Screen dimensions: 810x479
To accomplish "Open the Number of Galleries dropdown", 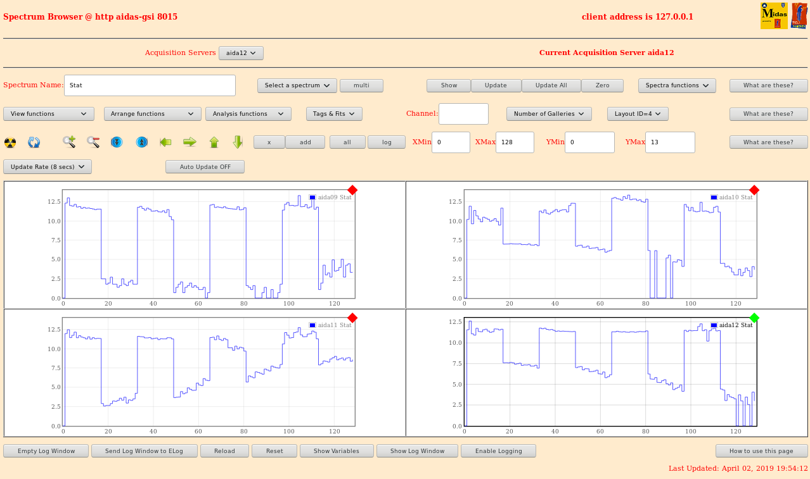I will [549, 114].
